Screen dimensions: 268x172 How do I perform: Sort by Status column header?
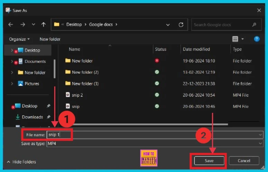tap(160, 49)
